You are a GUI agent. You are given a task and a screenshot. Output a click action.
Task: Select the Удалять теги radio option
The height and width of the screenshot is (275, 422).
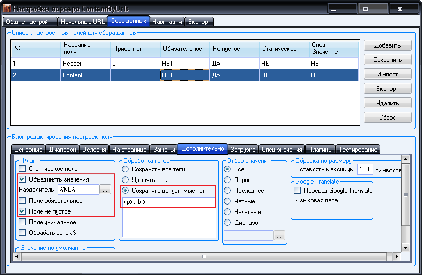pos(127,179)
